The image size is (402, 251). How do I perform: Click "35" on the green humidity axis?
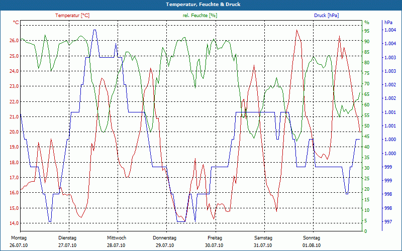(367, 158)
